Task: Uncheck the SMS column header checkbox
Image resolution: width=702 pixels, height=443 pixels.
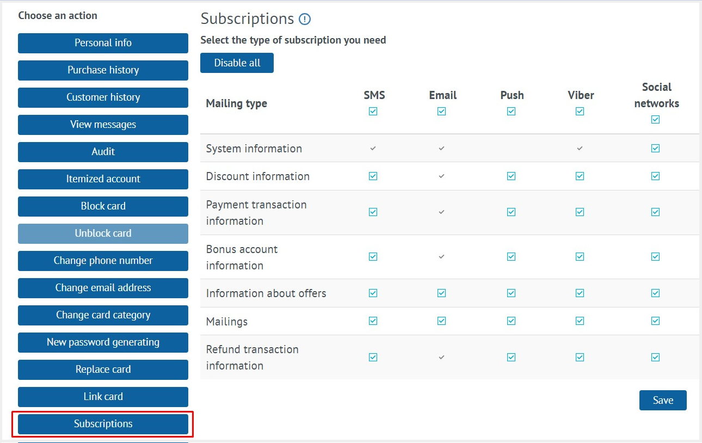Action: pyautogui.click(x=373, y=112)
